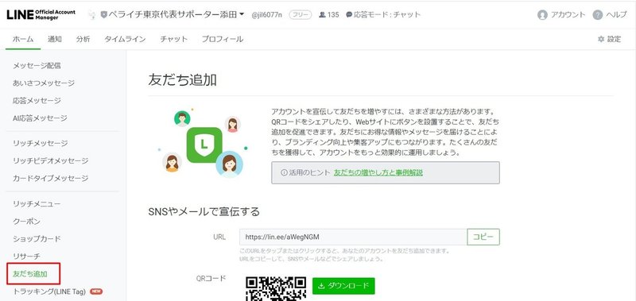Screen dimensions: 636x301
Task: Click the 設定 label at top right
Action: 614,39
